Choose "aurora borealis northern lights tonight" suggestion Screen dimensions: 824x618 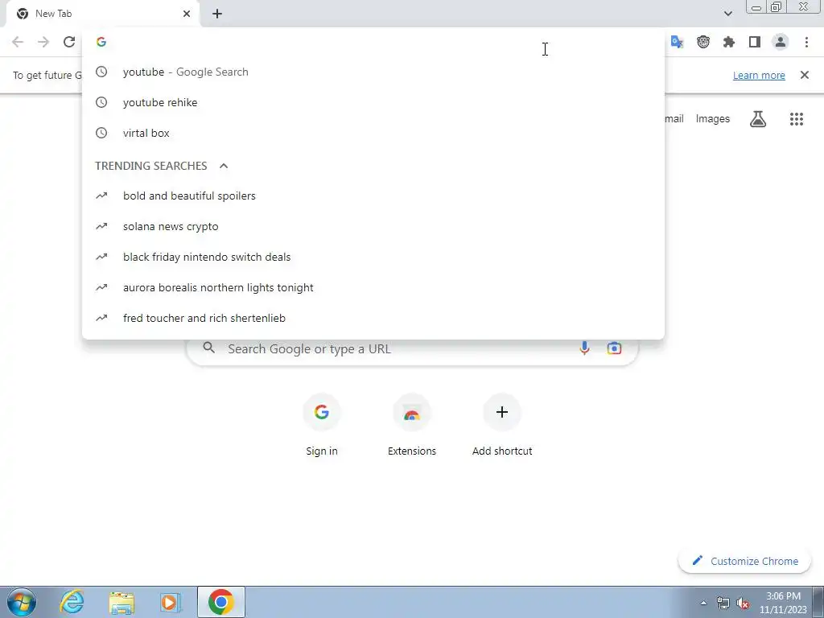pos(373,287)
